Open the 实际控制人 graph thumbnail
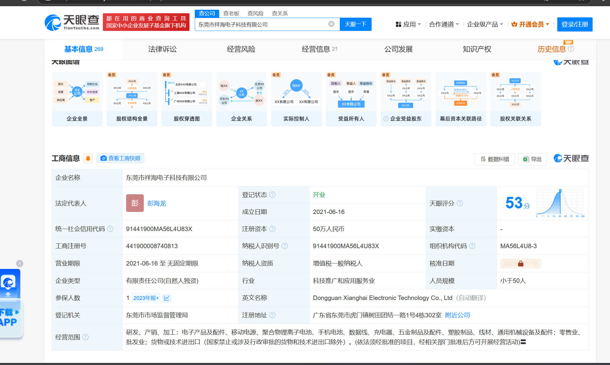 coord(296,99)
